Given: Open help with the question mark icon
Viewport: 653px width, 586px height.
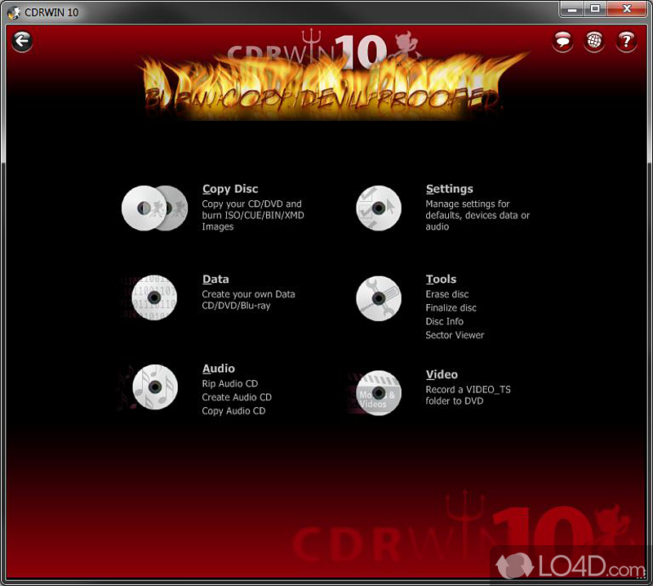Looking at the screenshot, I should coord(626,42).
